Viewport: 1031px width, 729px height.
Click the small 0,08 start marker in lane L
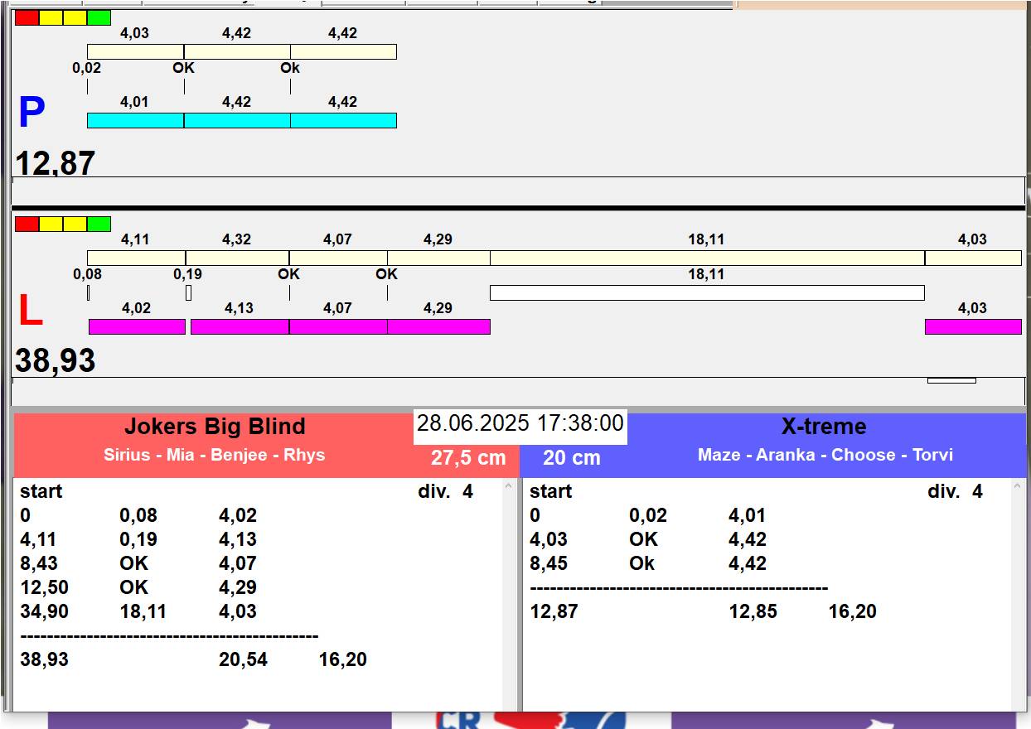click(88, 292)
